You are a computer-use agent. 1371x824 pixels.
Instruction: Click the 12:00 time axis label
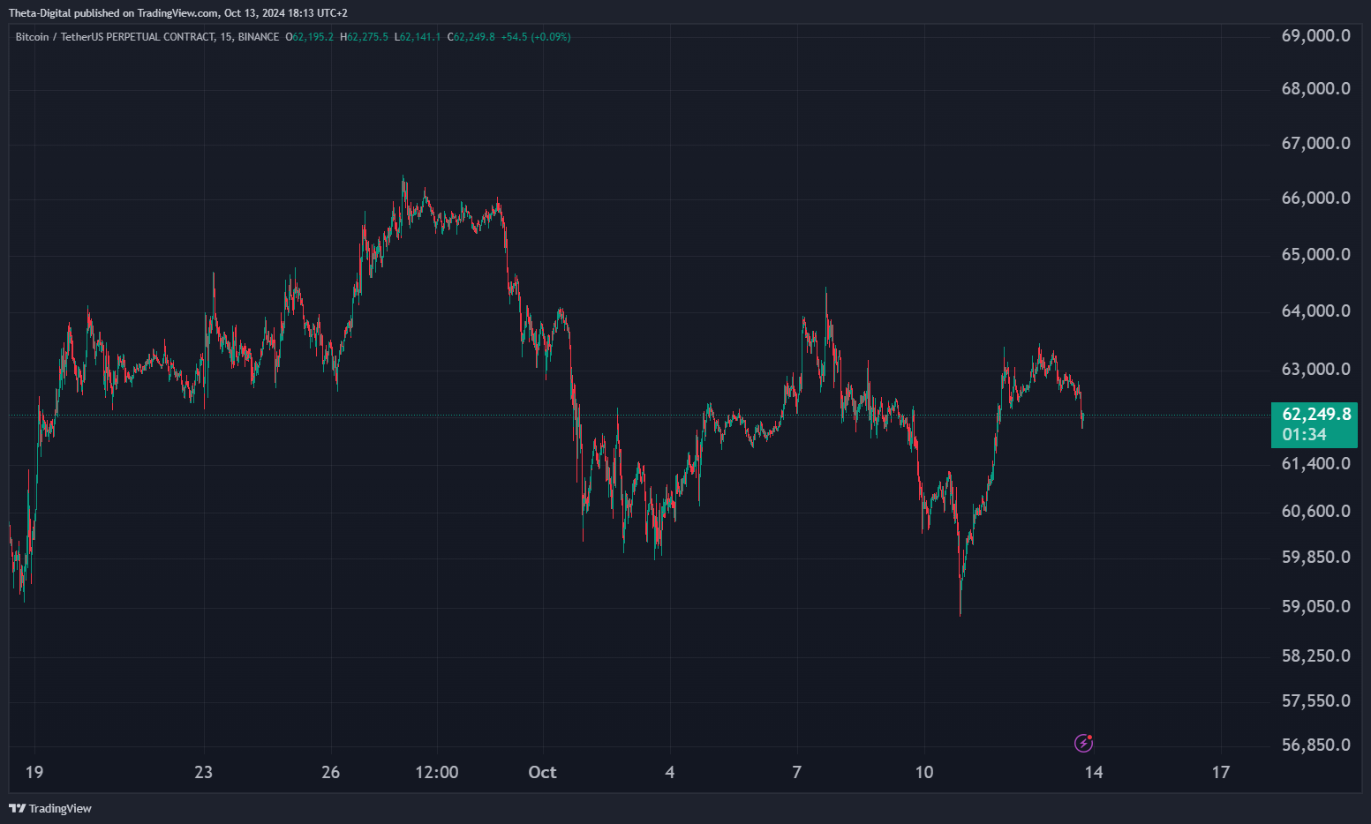tap(437, 773)
